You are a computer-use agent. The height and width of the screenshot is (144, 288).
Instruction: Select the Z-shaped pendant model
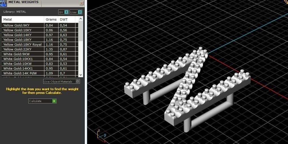(x=187, y=89)
